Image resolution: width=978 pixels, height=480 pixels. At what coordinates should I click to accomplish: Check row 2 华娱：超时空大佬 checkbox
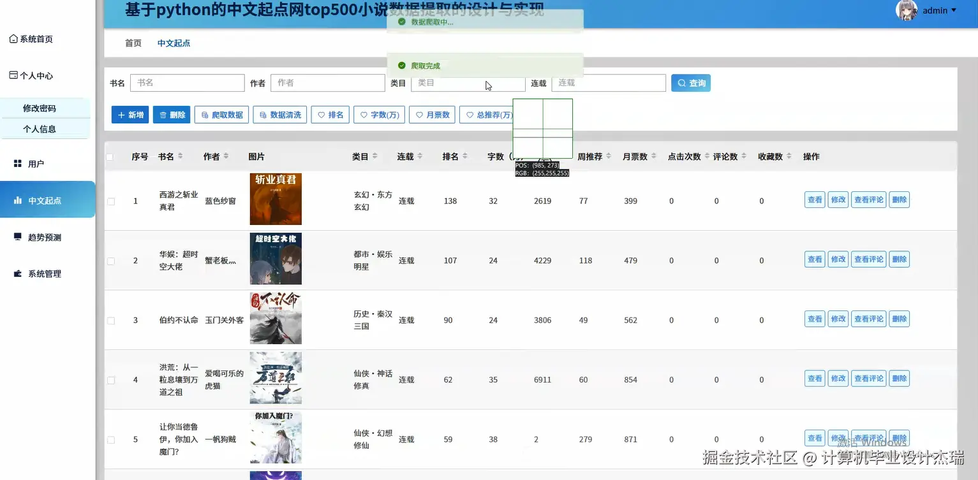[111, 261]
